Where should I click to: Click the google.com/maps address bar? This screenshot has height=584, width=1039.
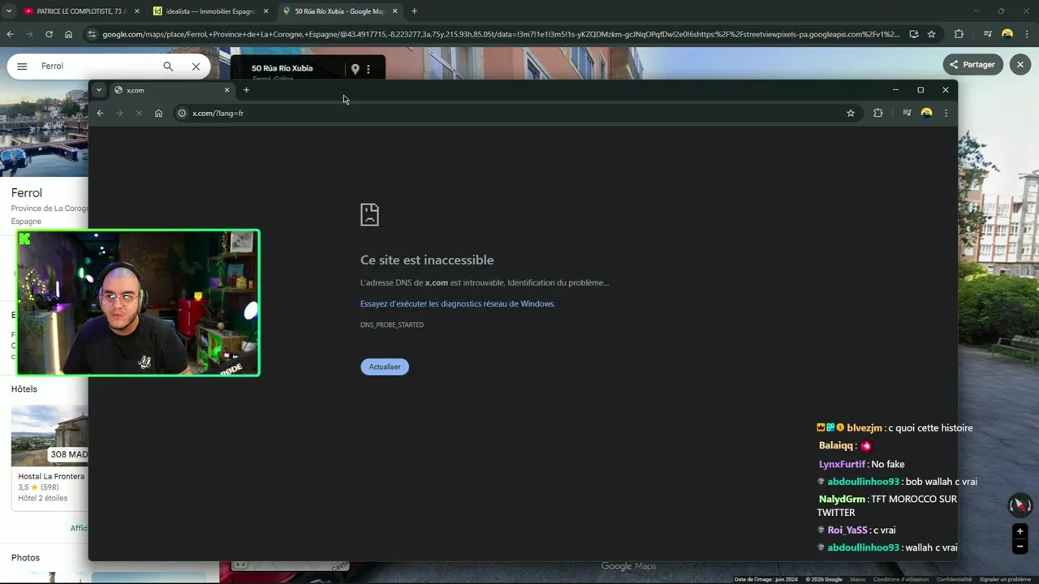pyautogui.click(x=500, y=34)
